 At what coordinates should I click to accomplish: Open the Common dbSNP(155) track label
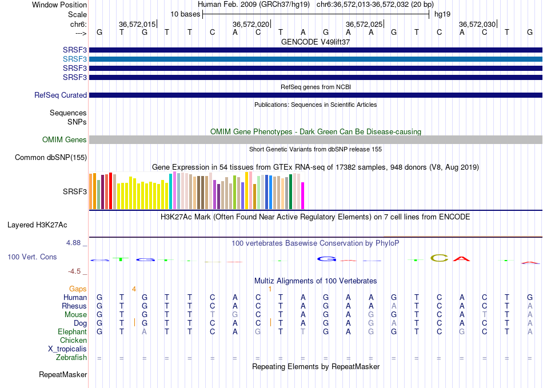(x=51, y=158)
